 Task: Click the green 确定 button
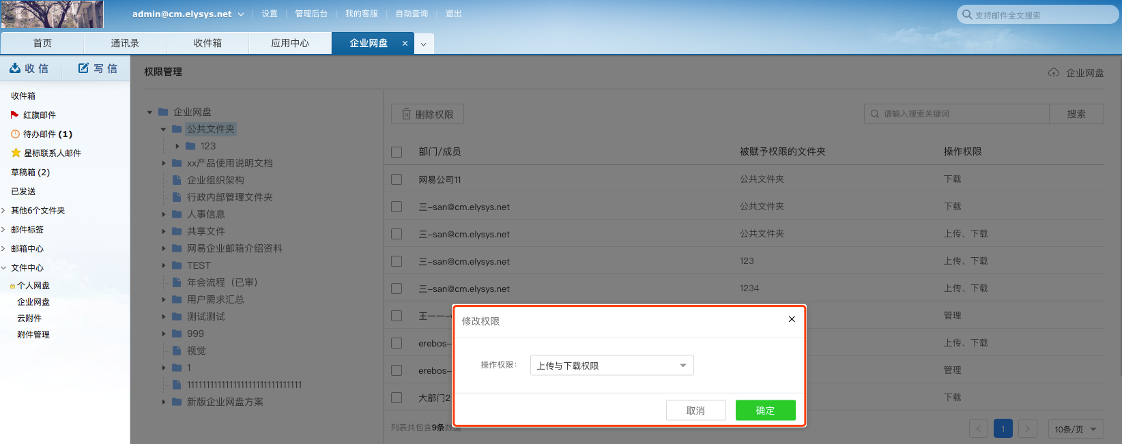765,411
